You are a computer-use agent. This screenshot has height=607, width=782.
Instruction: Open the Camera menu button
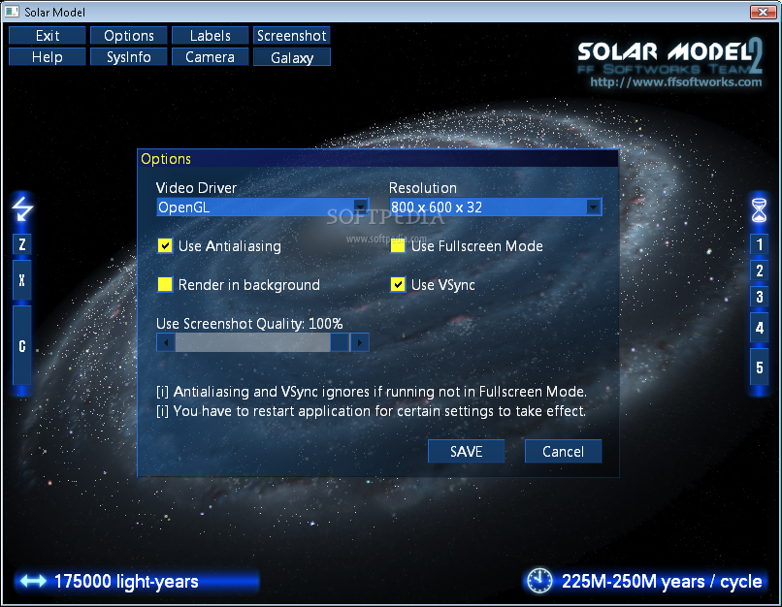pos(210,57)
